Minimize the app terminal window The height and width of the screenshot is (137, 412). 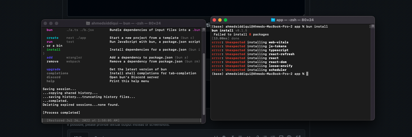tap(220, 20)
